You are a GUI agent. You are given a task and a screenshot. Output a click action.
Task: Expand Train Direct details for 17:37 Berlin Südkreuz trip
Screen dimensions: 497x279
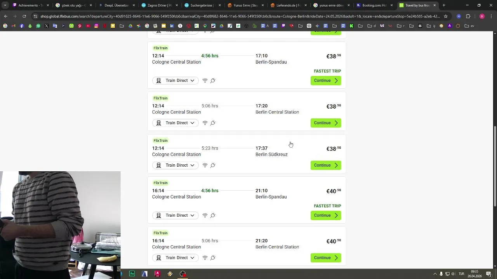[x=176, y=165]
